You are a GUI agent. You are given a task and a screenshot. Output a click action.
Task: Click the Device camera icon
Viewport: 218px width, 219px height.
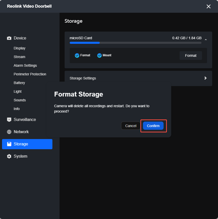pos(9,38)
